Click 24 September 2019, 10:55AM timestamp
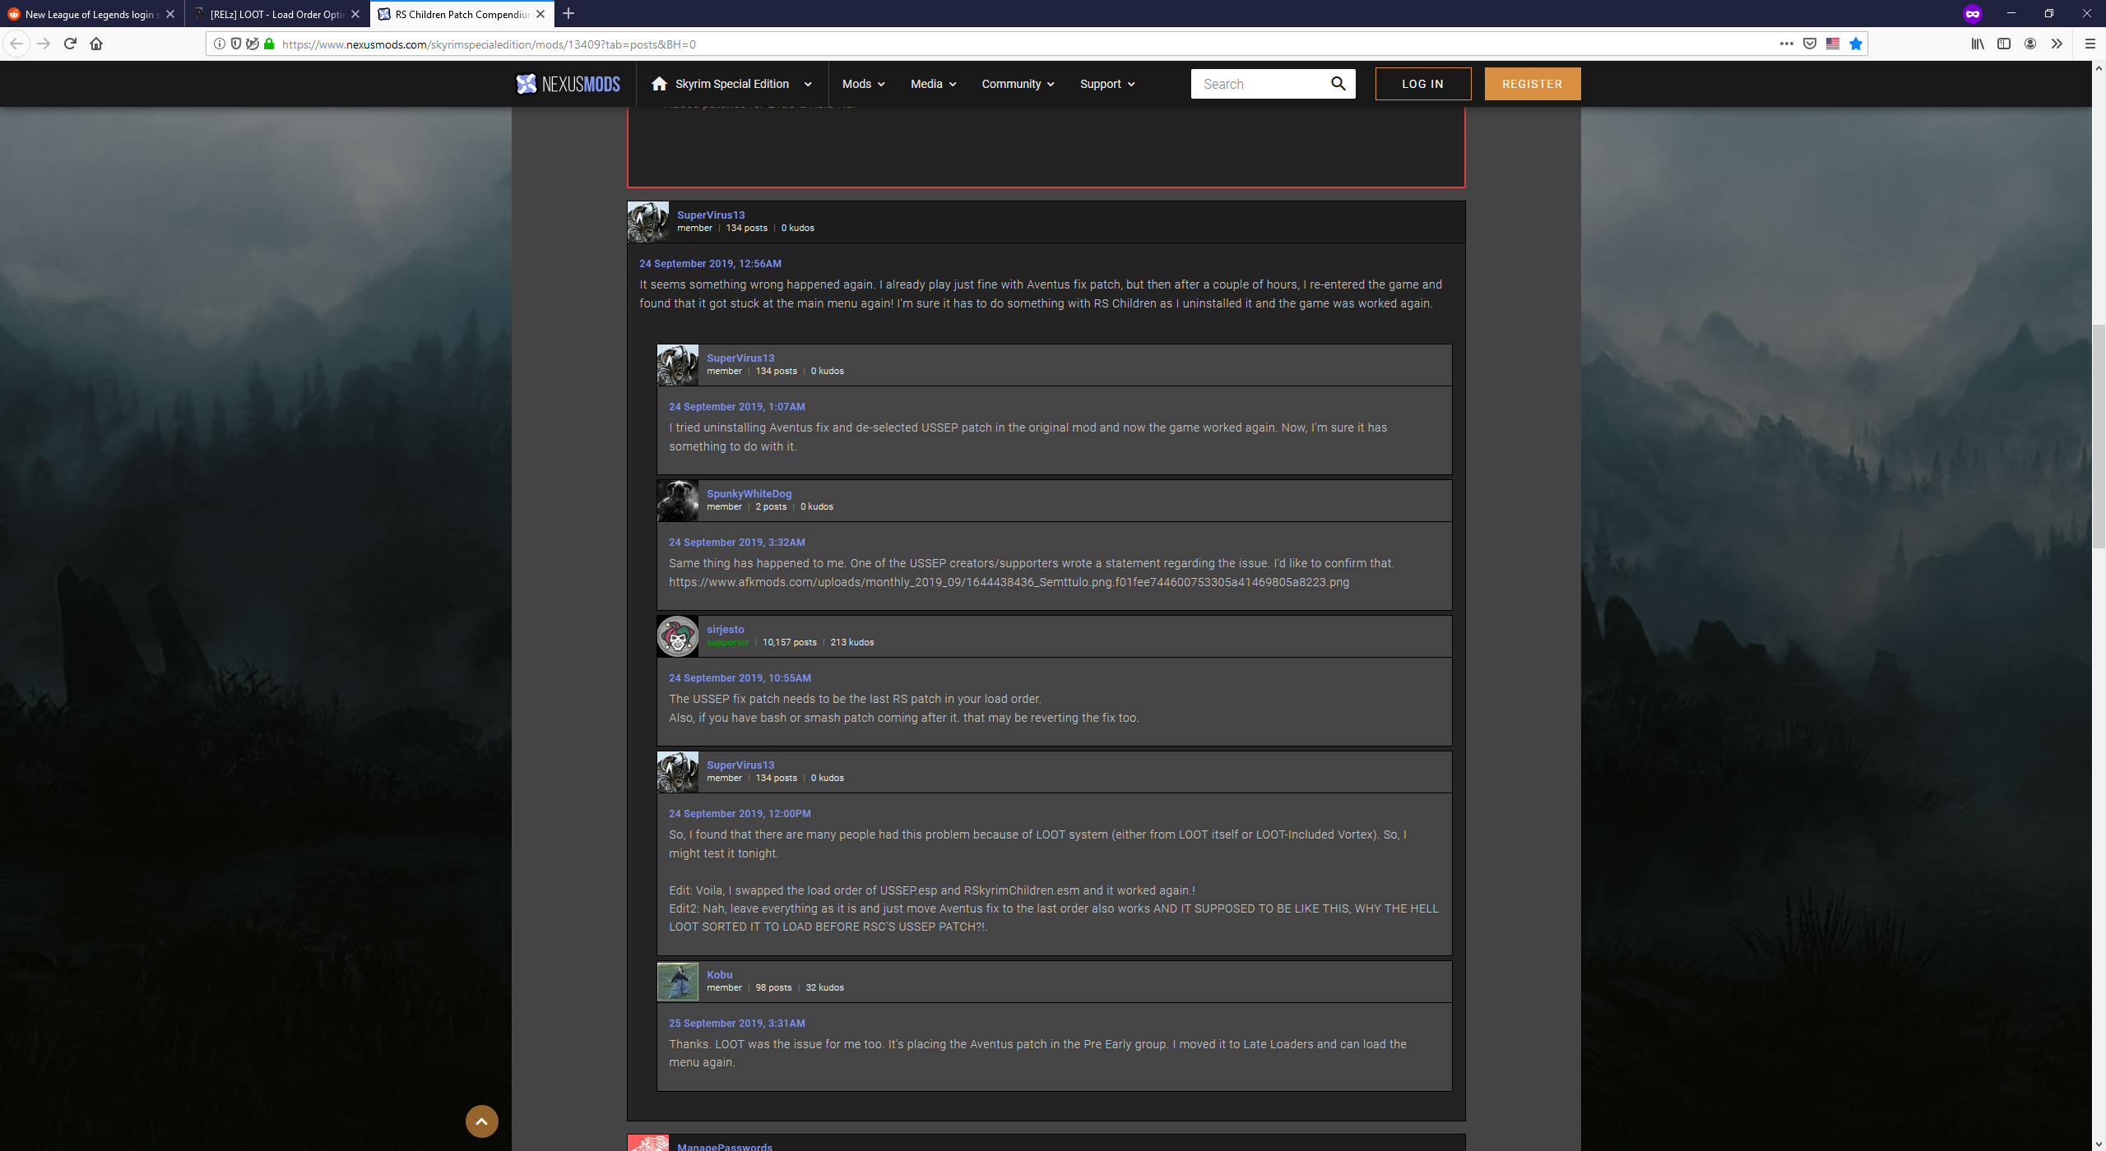 click(x=740, y=677)
